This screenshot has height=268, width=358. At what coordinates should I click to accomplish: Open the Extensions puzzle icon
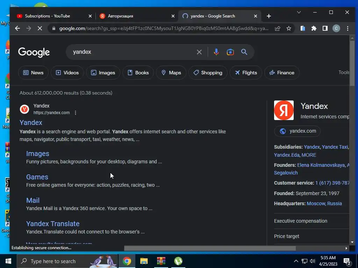[x=314, y=28]
